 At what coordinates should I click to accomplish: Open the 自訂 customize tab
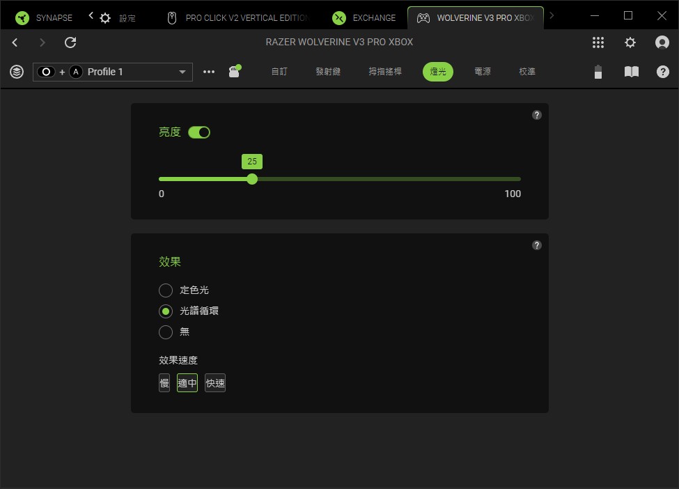[279, 72]
